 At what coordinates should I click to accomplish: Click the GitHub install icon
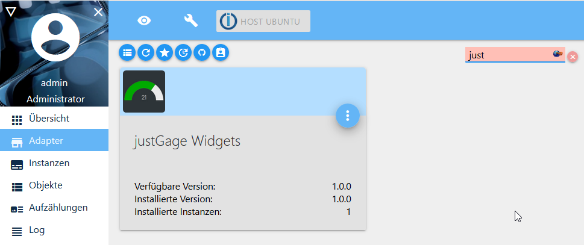tap(202, 52)
